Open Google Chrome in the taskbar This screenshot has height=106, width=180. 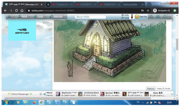[42, 102]
